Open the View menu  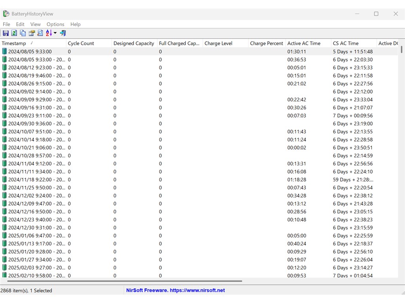point(36,24)
